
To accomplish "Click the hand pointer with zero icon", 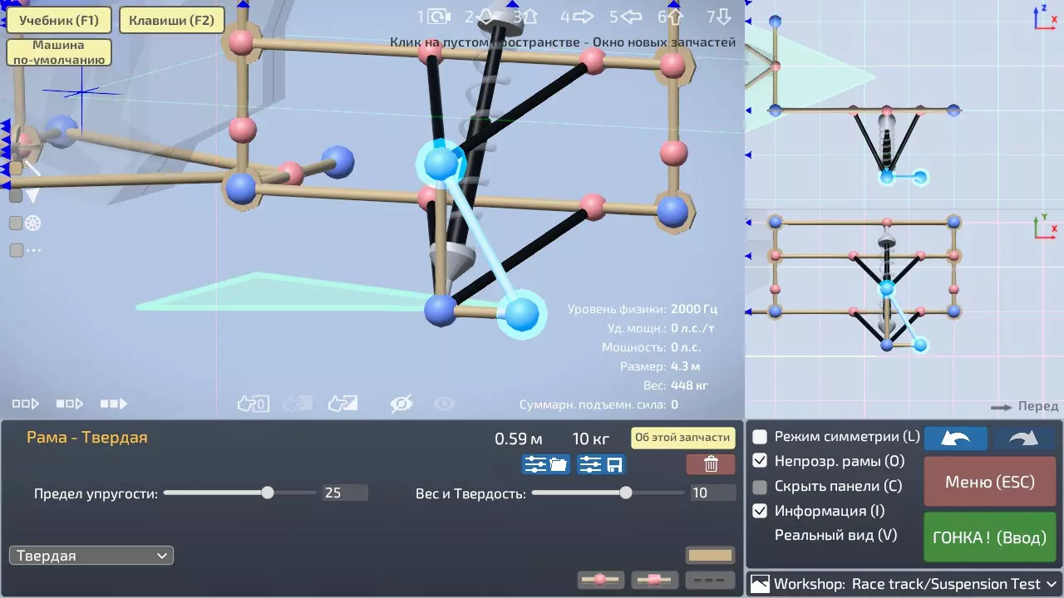I will coord(253,404).
